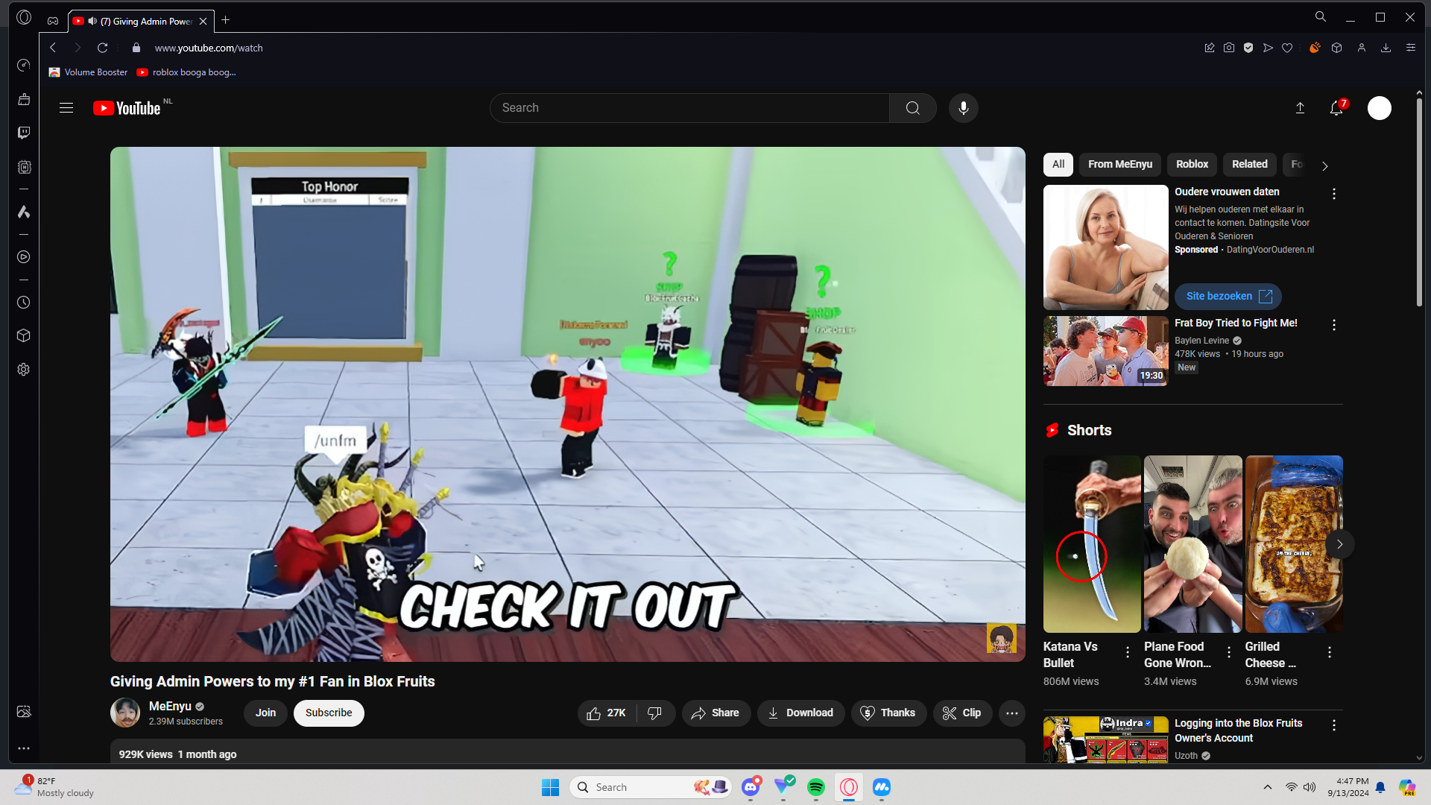
Task: Open YouTube notifications bell
Action: (x=1337, y=108)
